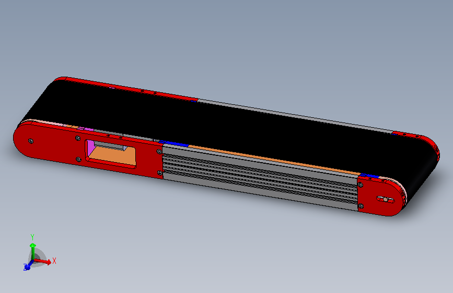Click the blue Z axis of the orientation triad
Screen dimensions: 453x293
(28, 266)
